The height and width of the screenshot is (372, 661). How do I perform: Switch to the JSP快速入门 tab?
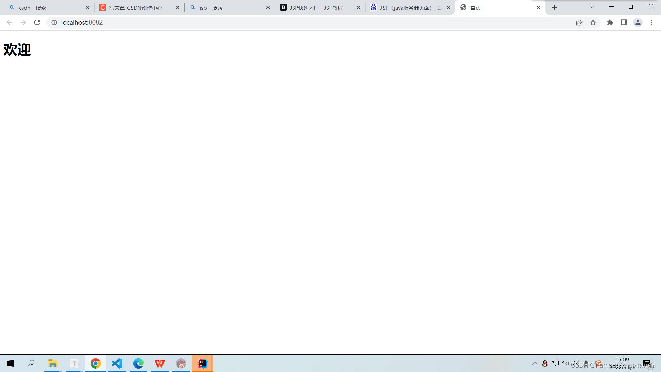316,8
